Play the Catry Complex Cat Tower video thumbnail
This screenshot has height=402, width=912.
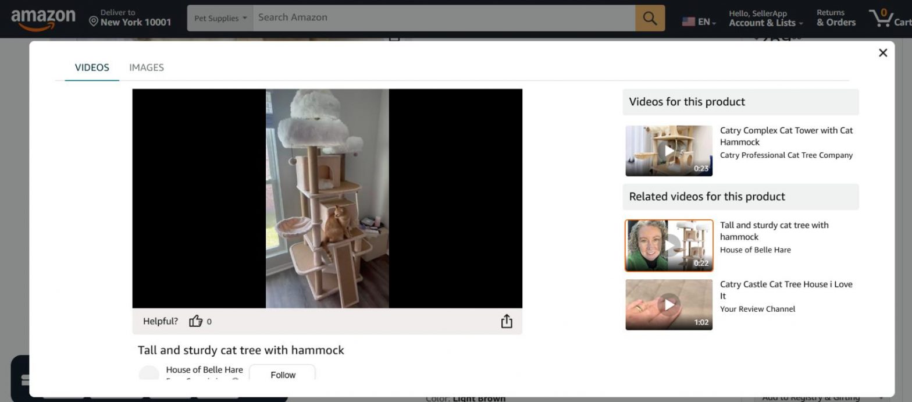tap(669, 151)
